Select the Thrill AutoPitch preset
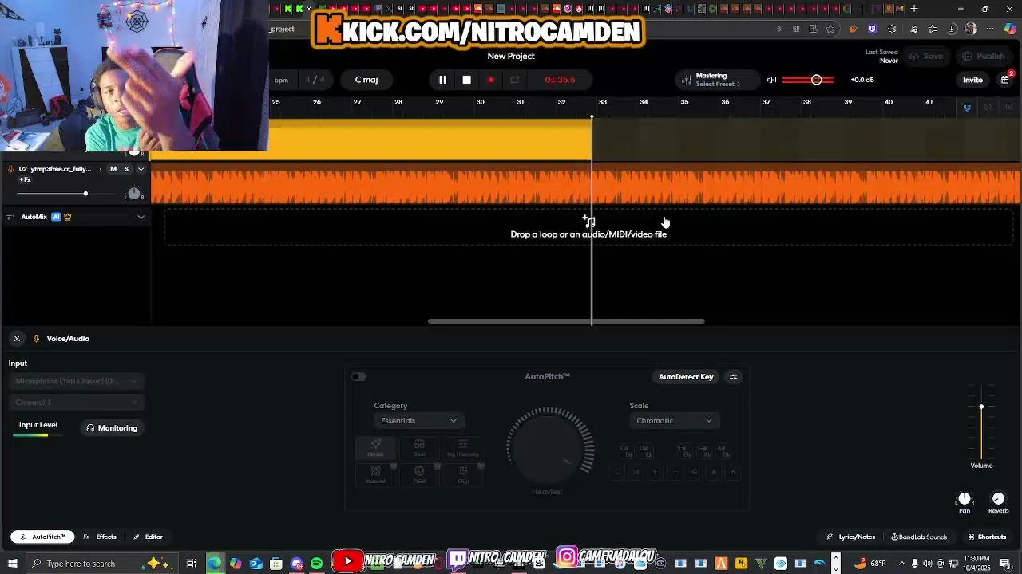The height and width of the screenshot is (574, 1022). [419, 475]
